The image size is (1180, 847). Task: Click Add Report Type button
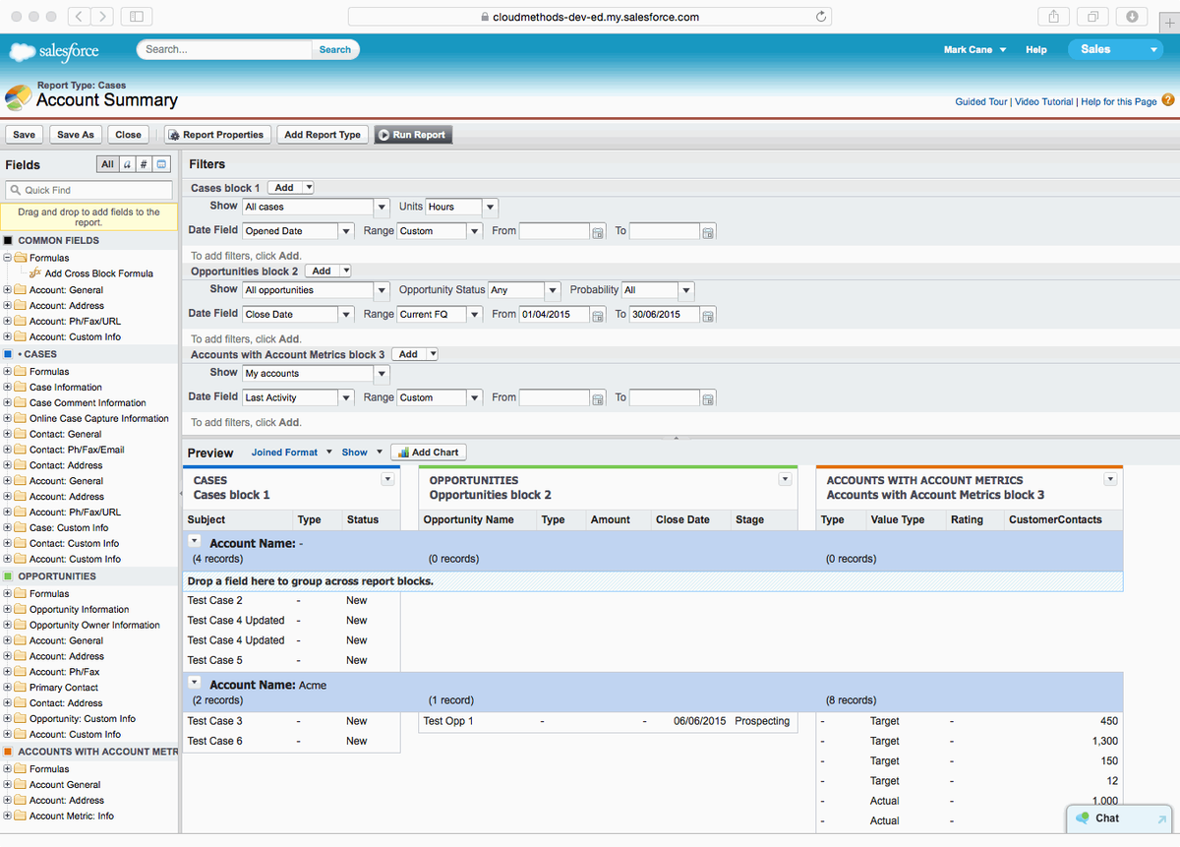(x=323, y=135)
